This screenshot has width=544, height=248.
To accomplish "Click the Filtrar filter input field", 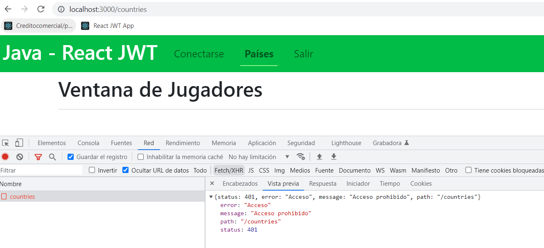I will point(41,170).
